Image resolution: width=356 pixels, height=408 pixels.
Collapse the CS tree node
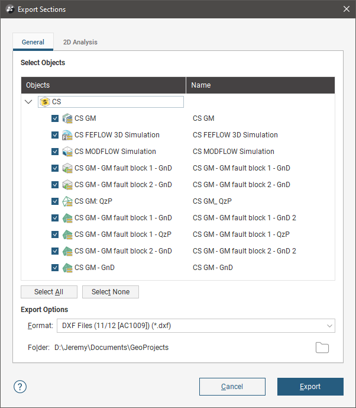tap(28, 102)
